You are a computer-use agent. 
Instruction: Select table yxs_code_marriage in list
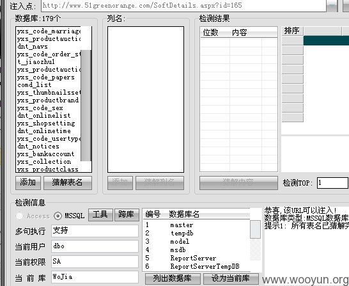[x=49, y=31]
